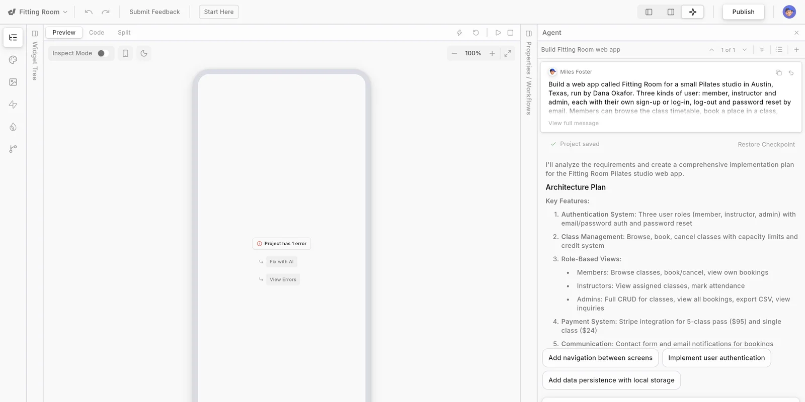805x402 pixels.
Task: Go to previous thread with up chevron
Action: [711, 50]
